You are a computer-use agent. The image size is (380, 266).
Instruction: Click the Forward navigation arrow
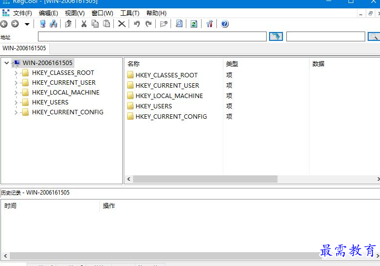15,24
